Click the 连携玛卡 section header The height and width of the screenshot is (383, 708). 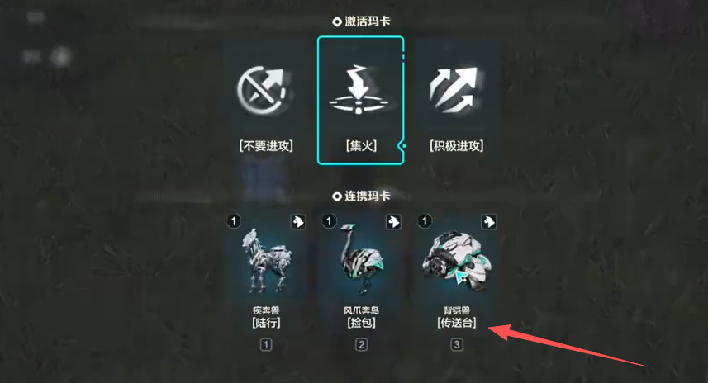tap(361, 196)
